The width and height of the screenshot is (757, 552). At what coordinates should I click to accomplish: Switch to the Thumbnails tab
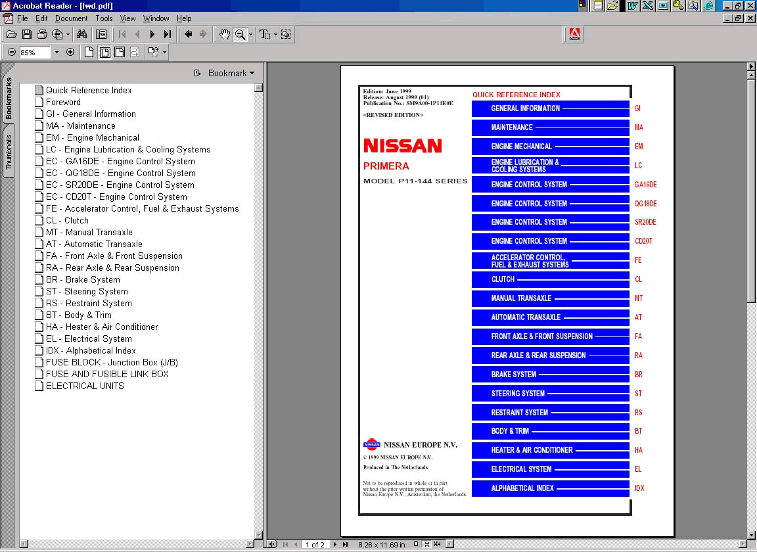[8, 152]
